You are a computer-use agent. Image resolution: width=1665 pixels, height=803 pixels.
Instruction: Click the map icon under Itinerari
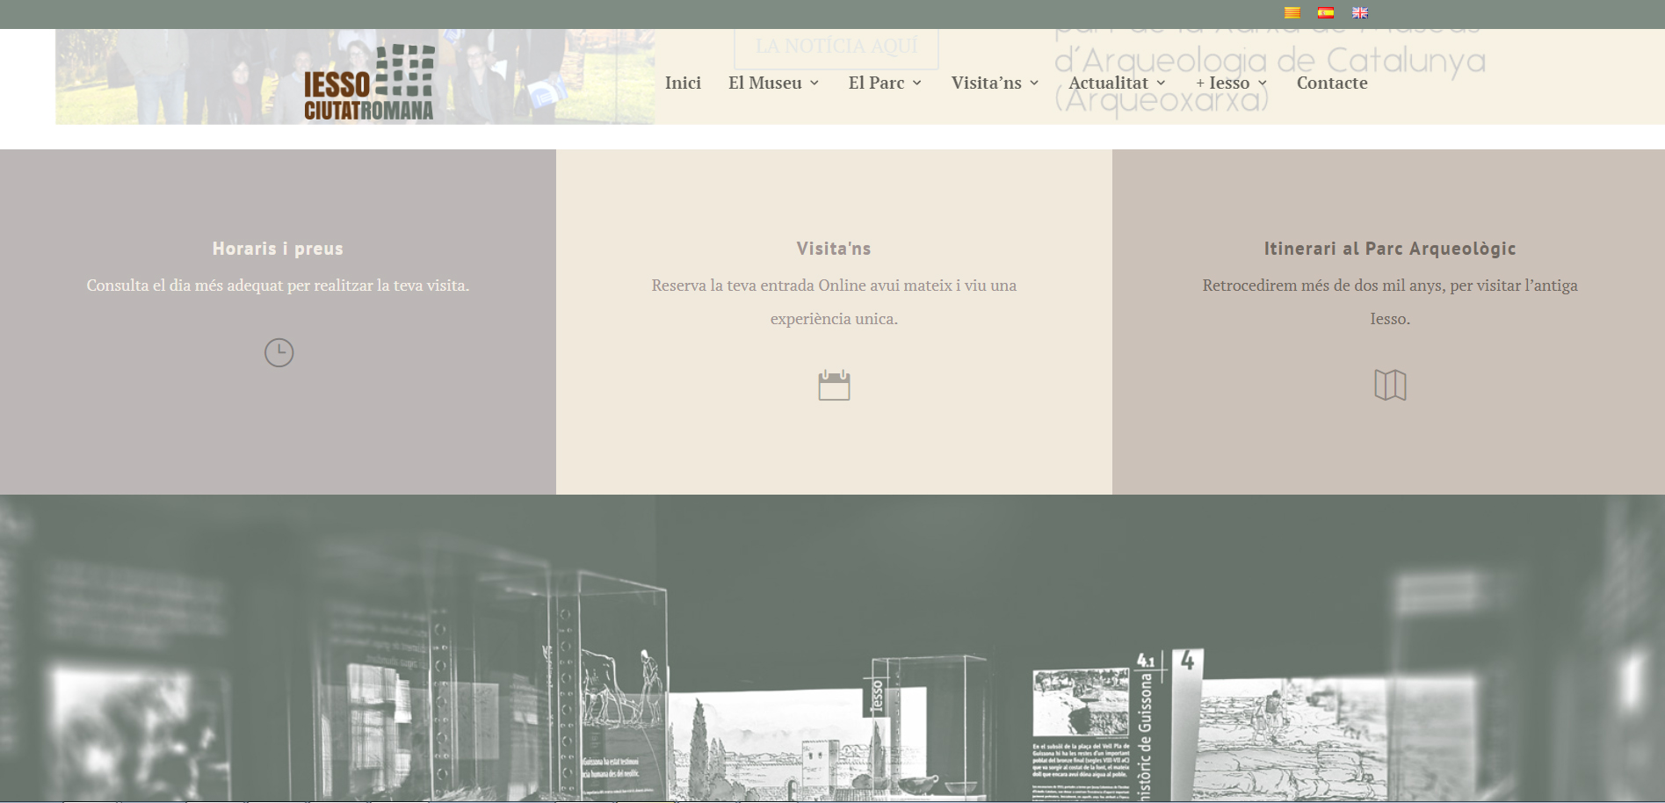1390,385
